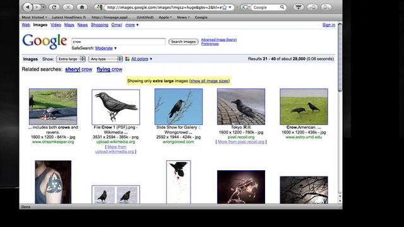Open Advanced Image Search link
Image resolution: width=404 pixels, height=227 pixels.
pos(219,40)
